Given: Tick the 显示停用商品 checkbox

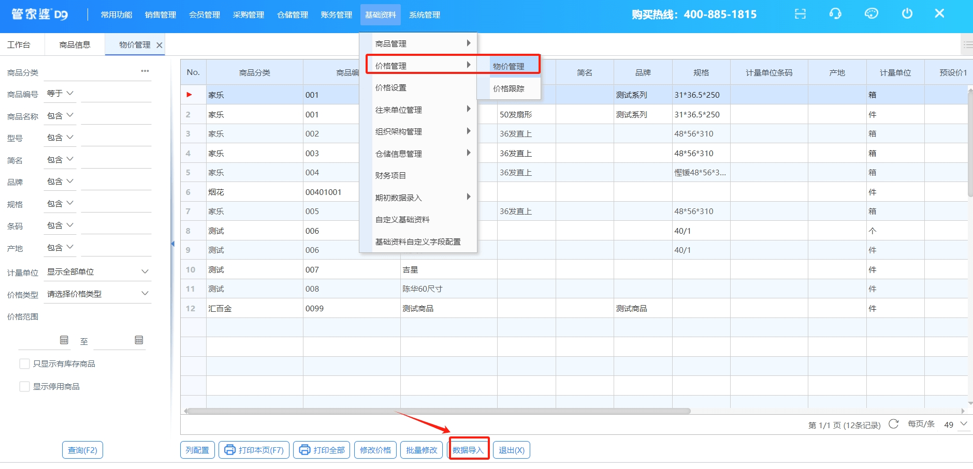Looking at the screenshot, I should pyautogui.click(x=24, y=387).
